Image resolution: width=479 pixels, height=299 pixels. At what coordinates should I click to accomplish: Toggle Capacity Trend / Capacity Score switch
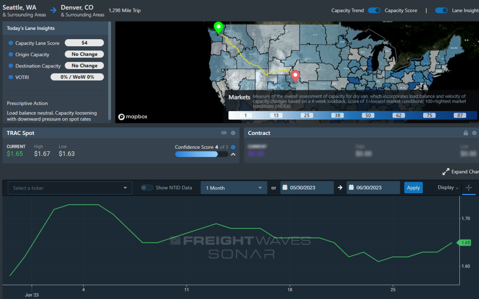[x=374, y=10]
